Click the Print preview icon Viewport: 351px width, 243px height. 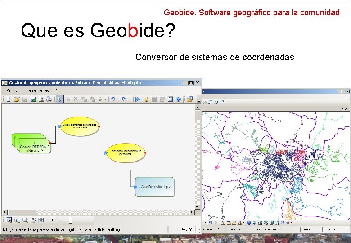pos(41,99)
